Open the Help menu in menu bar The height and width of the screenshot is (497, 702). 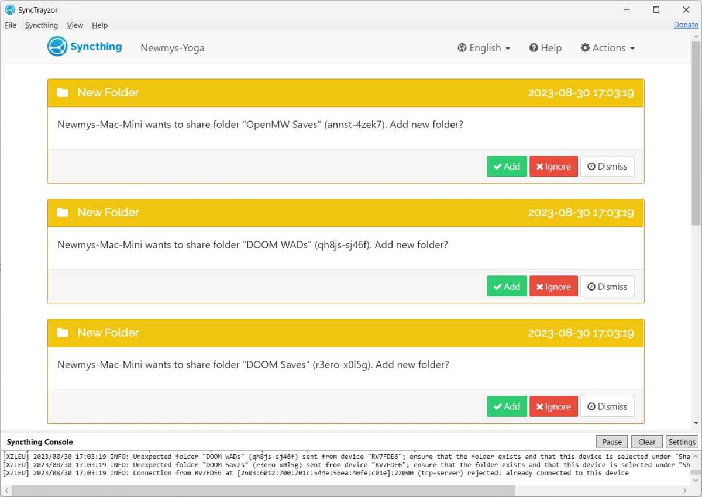100,25
